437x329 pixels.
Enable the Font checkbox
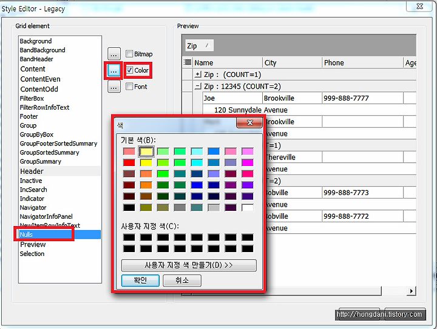129,87
